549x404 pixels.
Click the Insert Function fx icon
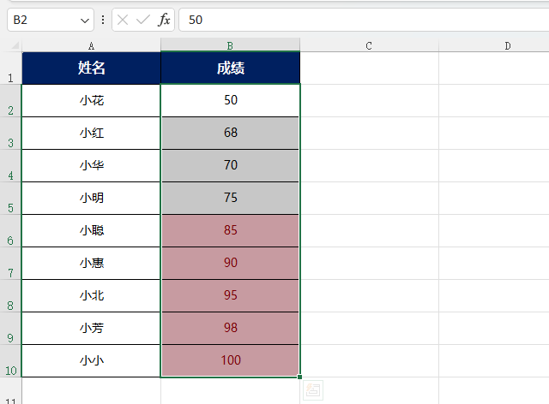pos(164,20)
